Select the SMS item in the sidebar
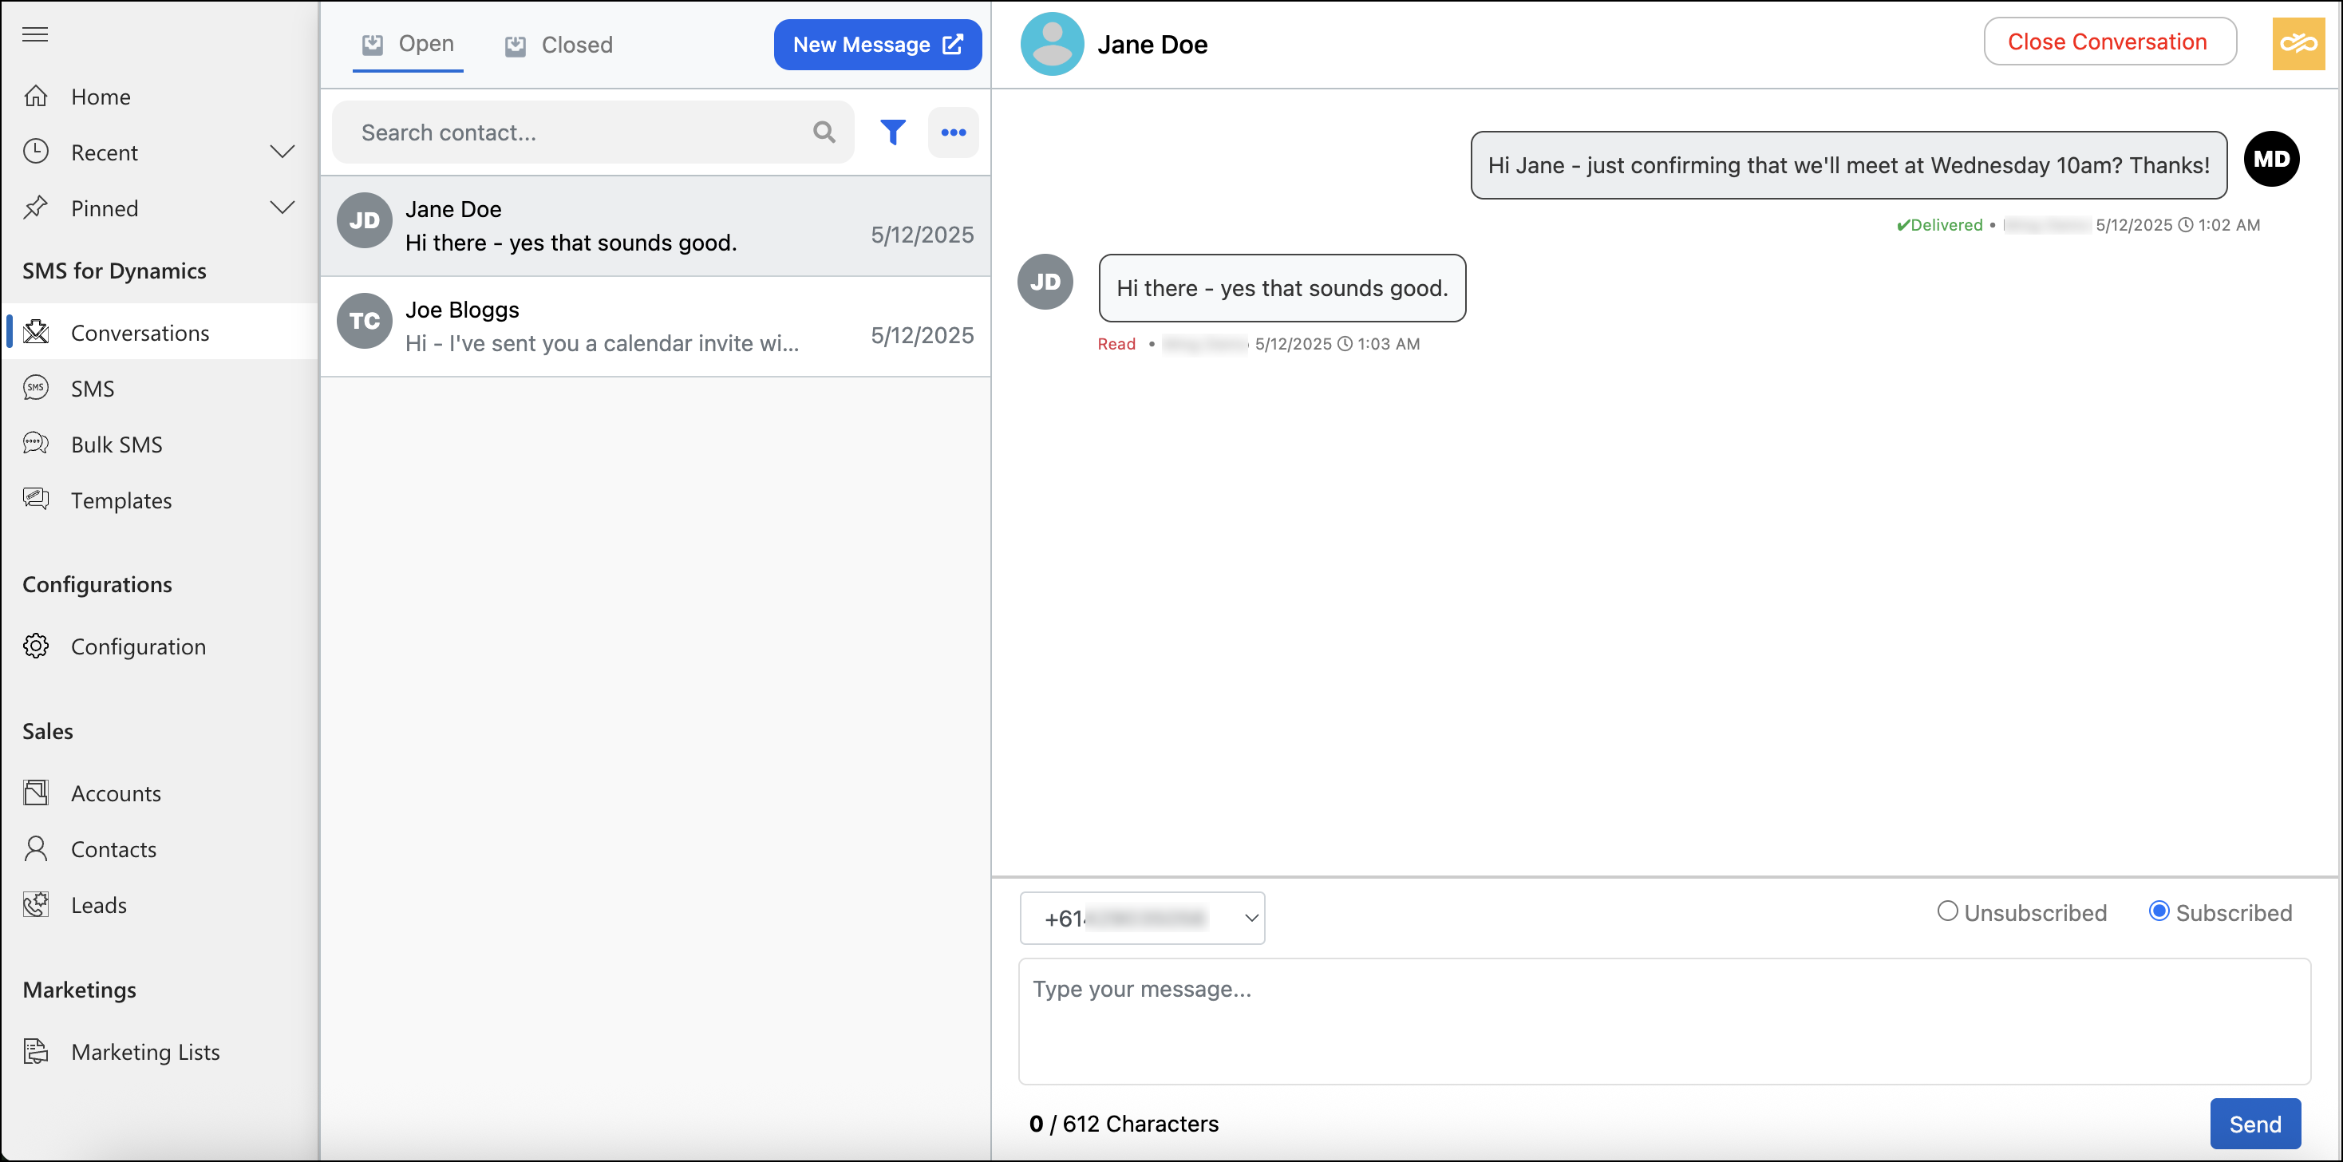Viewport: 2343px width, 1162px height. [92, 388]
